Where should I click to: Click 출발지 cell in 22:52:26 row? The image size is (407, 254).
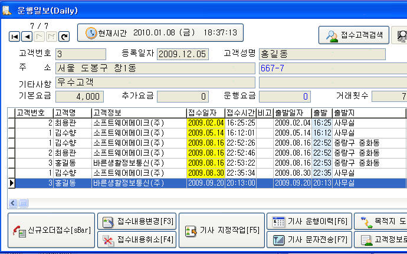click(369, 143)
